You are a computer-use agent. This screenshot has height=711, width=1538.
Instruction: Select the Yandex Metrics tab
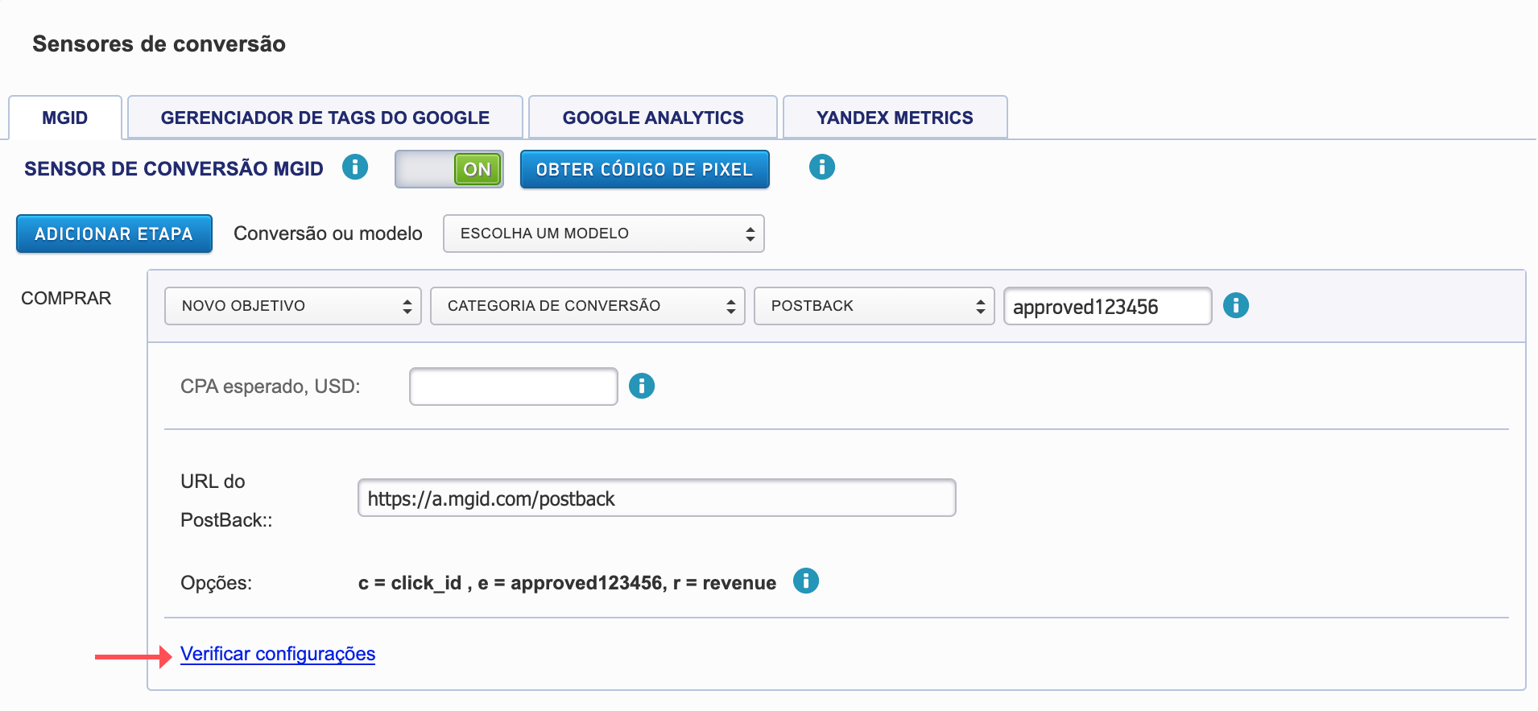click(x=895, y=118)
